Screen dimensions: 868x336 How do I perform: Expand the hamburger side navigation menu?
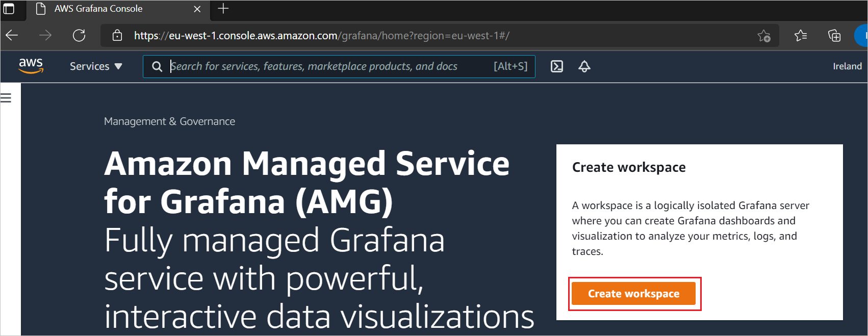(x=6, y=97)
